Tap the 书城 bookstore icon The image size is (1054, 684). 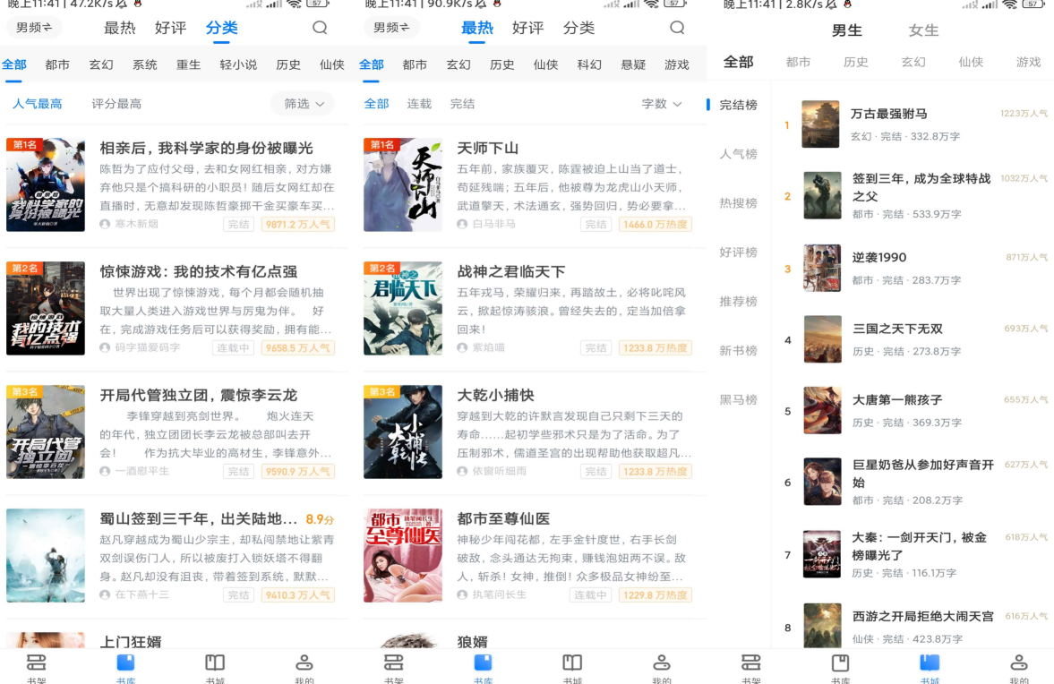[215, 666]
